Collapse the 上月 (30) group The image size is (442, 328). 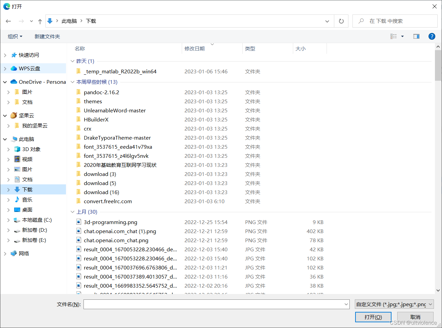pos(72,212)
